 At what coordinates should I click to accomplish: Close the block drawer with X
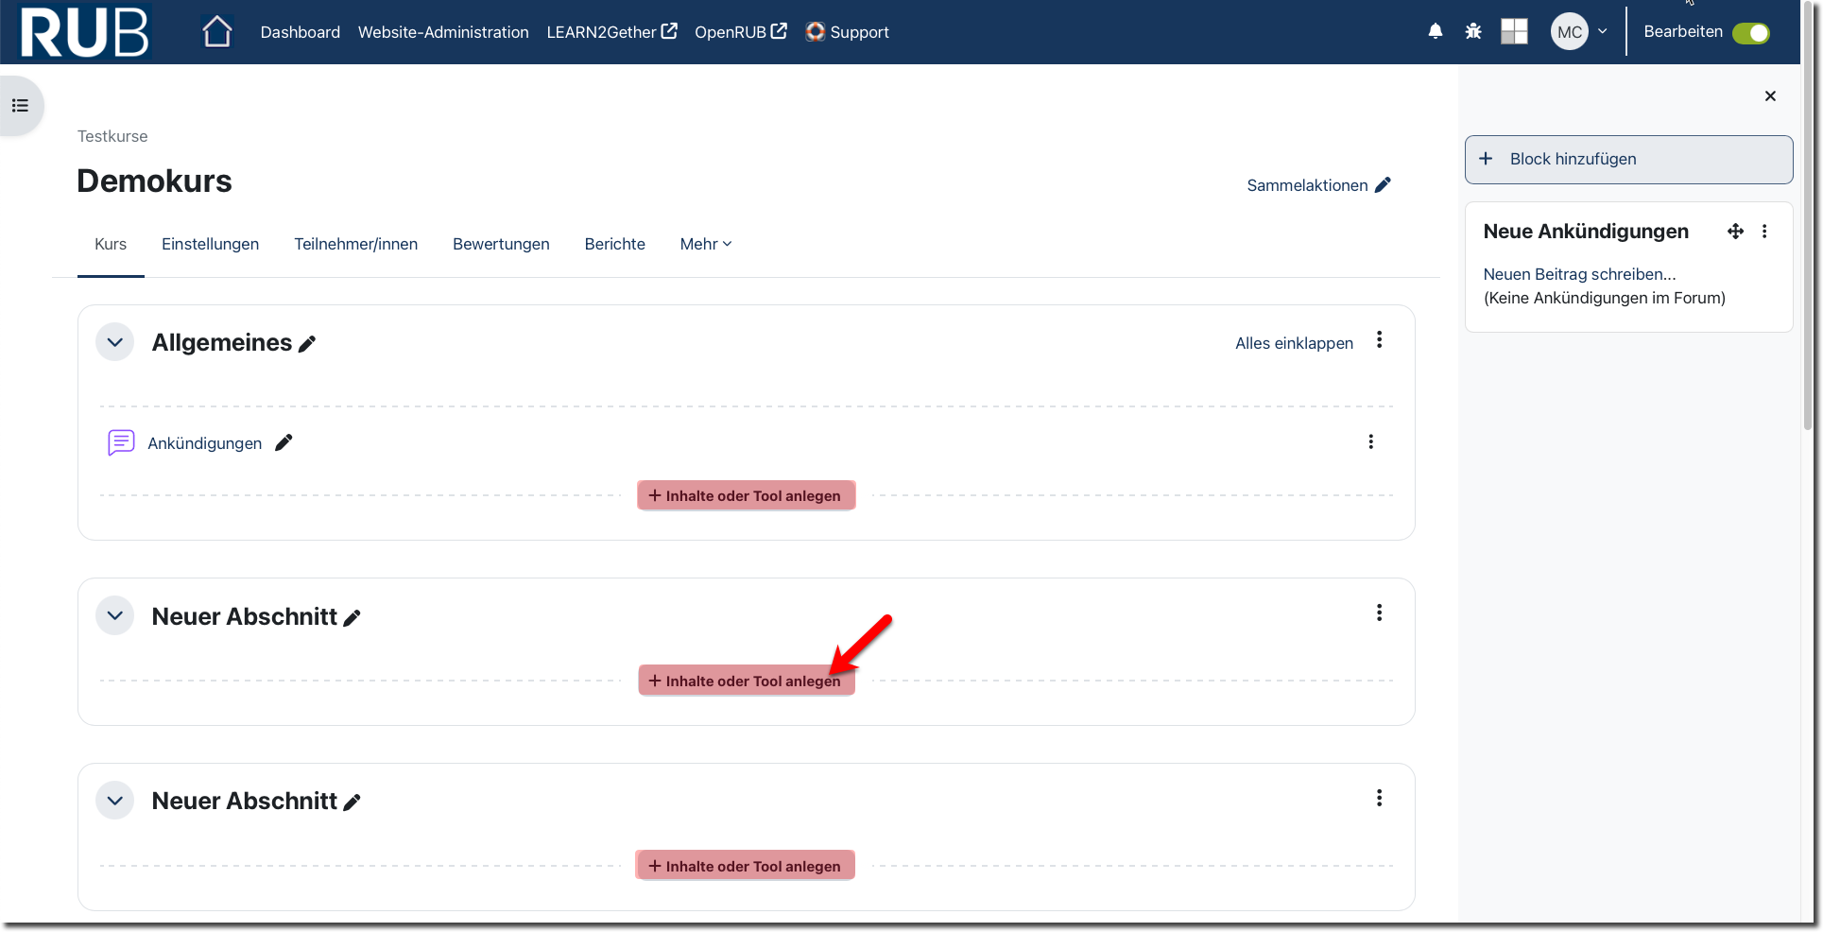point(1770,96)
